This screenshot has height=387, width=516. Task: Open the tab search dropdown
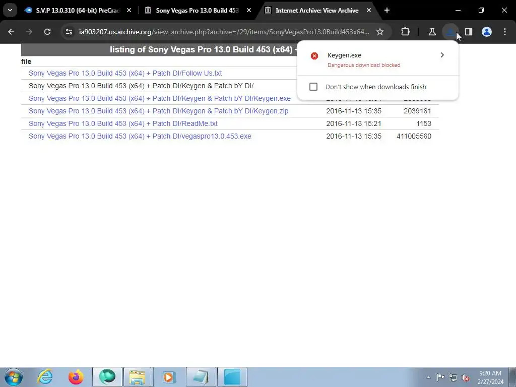(10, 10)
